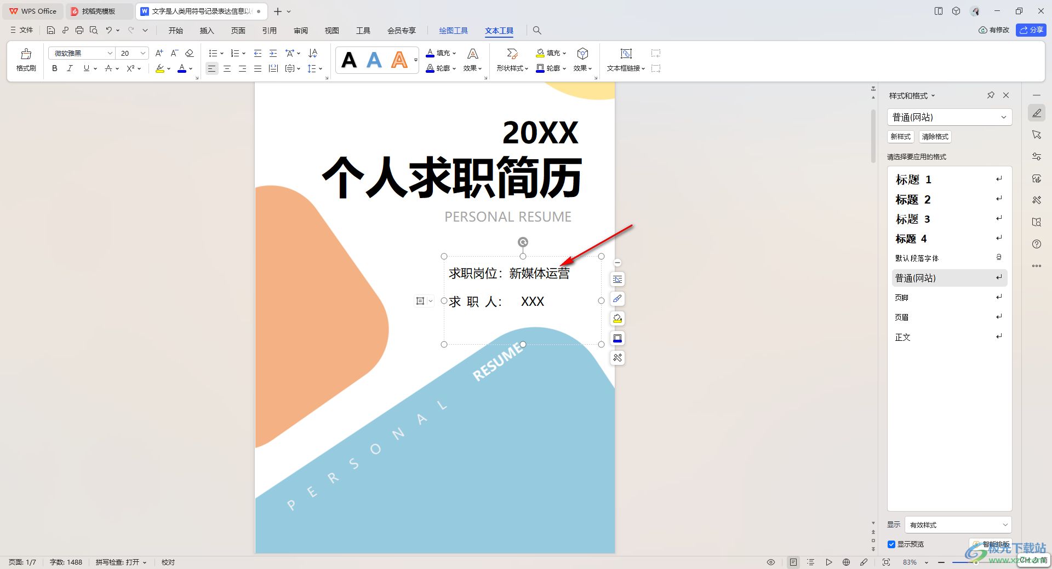Viewport: 1052px width, 569px height.
Task: Click the shape outline floating icon
Action: tap(618, 338)
